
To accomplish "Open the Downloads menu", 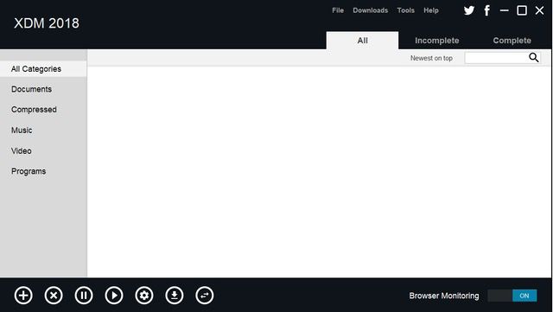I will (x=371, y=10).
